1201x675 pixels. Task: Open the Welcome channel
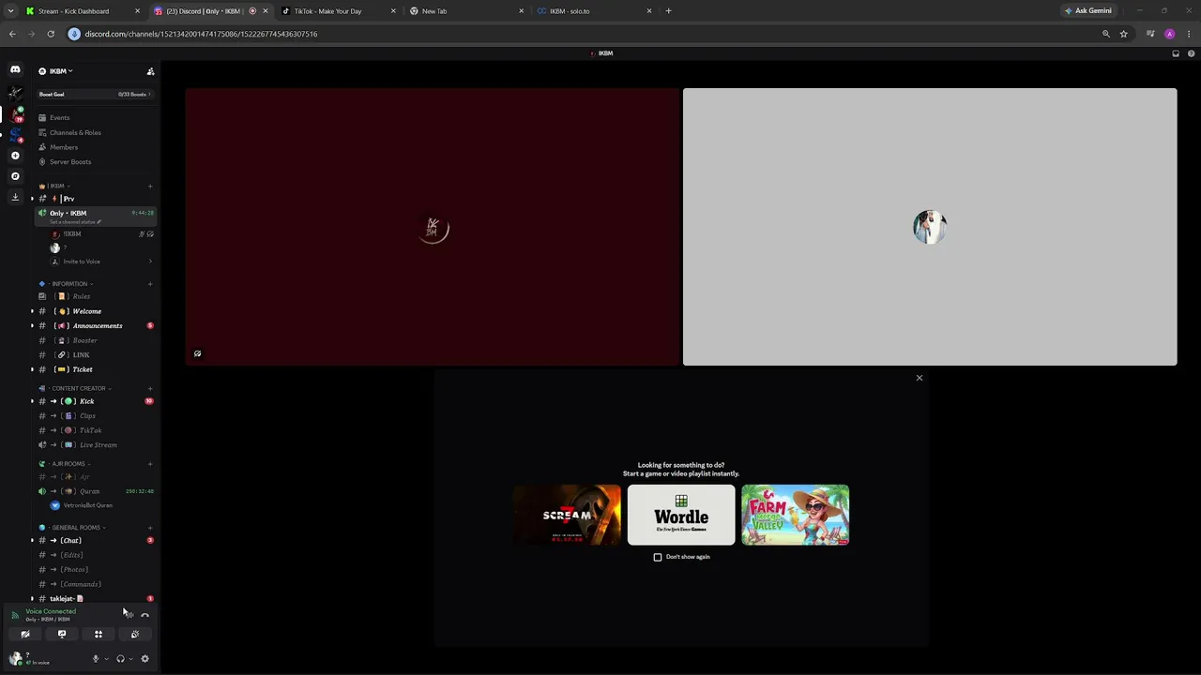94,311
